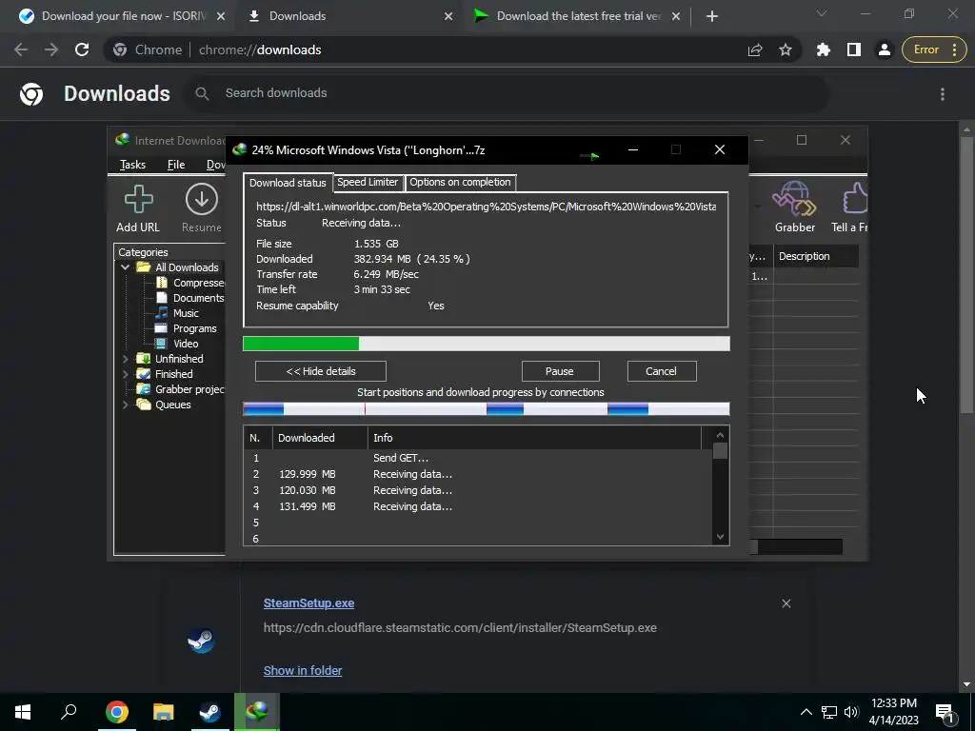Select the Documents category folder
The height and width of the screenshot is (731, 975).
[191, 298]
